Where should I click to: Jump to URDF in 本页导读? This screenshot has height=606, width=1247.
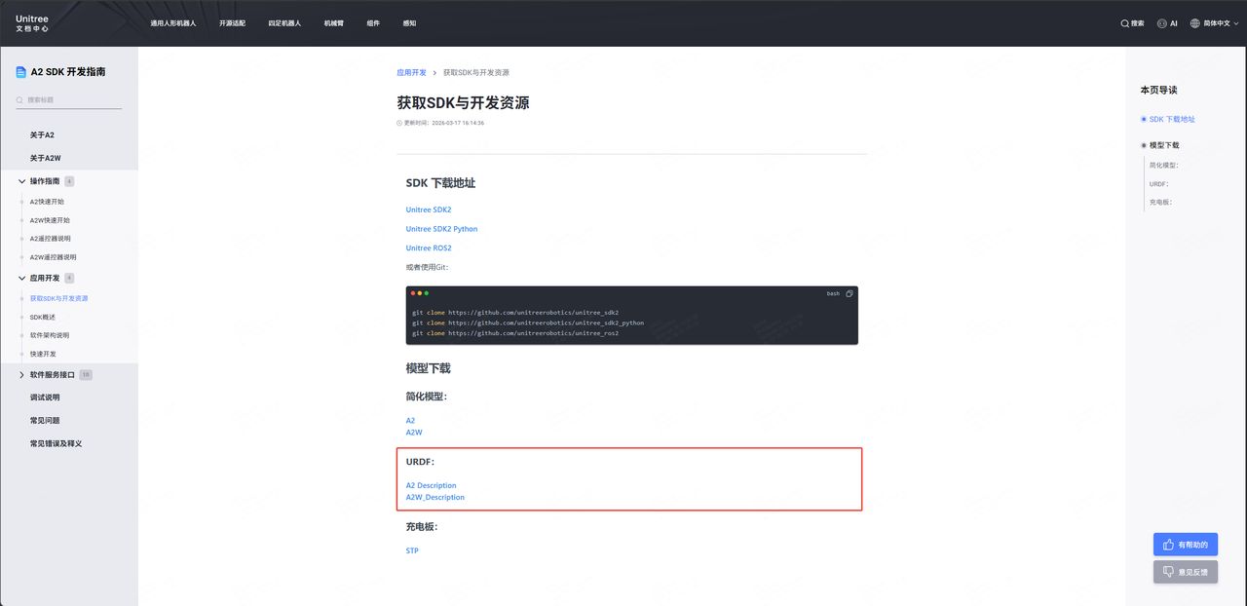point(1158,183)
